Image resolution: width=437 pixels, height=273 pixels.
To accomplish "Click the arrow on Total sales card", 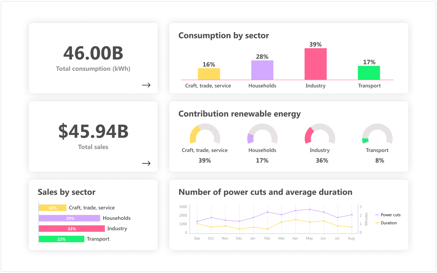I will (146, 163).
